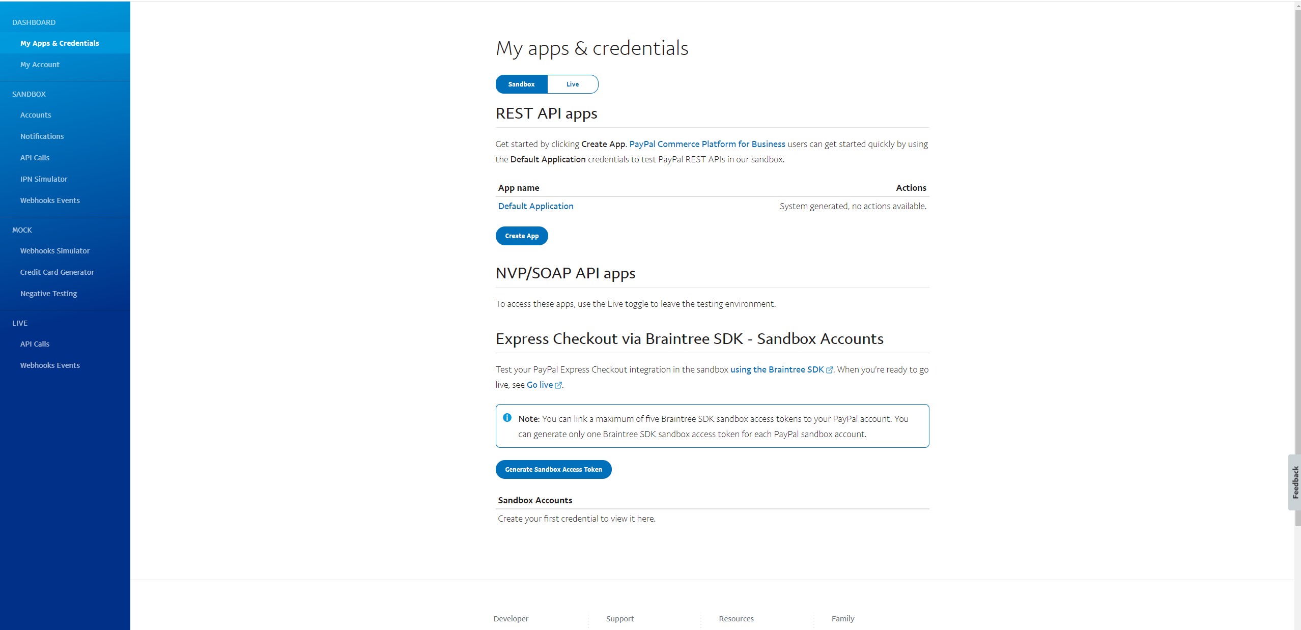Click the external link icon after Braintree SDK
The image size is (1301, 630).
pyautogui.click(x=829, y=370)
